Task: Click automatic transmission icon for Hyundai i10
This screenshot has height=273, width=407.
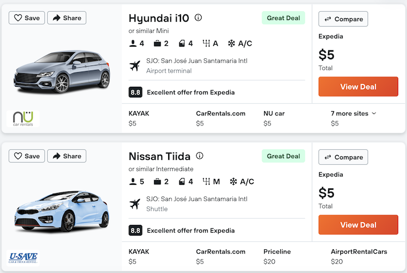Action: (207, 43)
